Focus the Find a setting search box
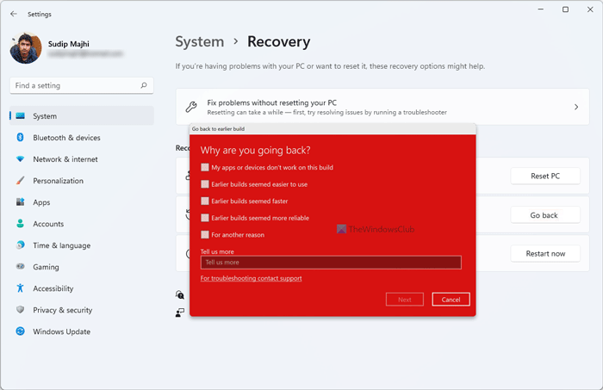This screenshot has width=603, height=390. pos(82,85)
